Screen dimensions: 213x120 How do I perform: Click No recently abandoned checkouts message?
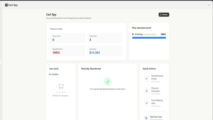point(108,89)
